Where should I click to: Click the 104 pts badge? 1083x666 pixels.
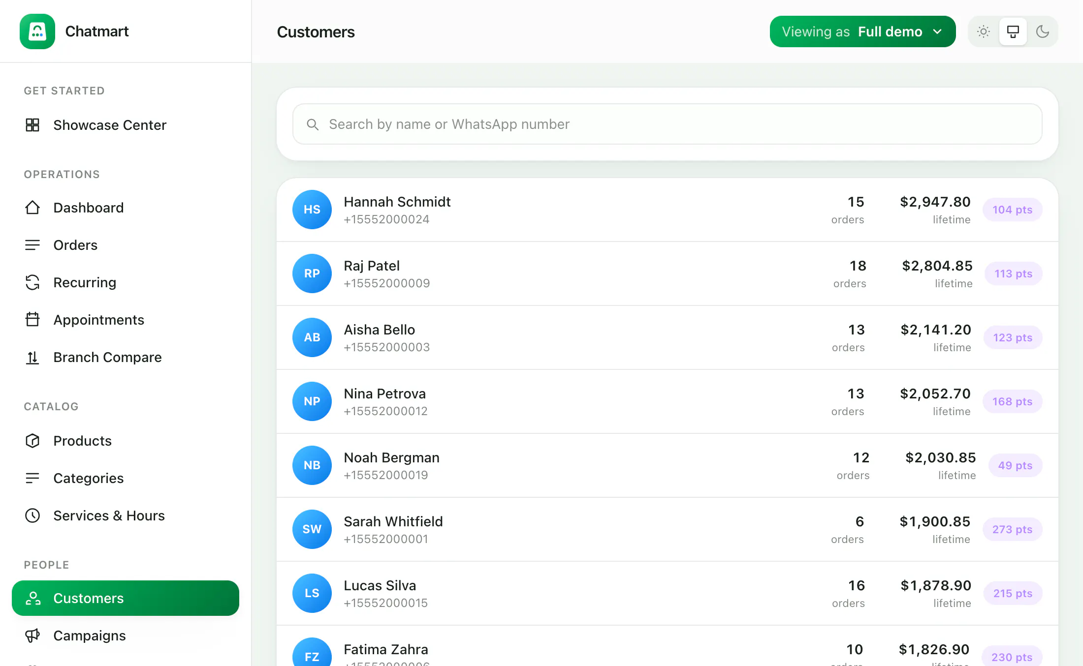[1012, 210]
